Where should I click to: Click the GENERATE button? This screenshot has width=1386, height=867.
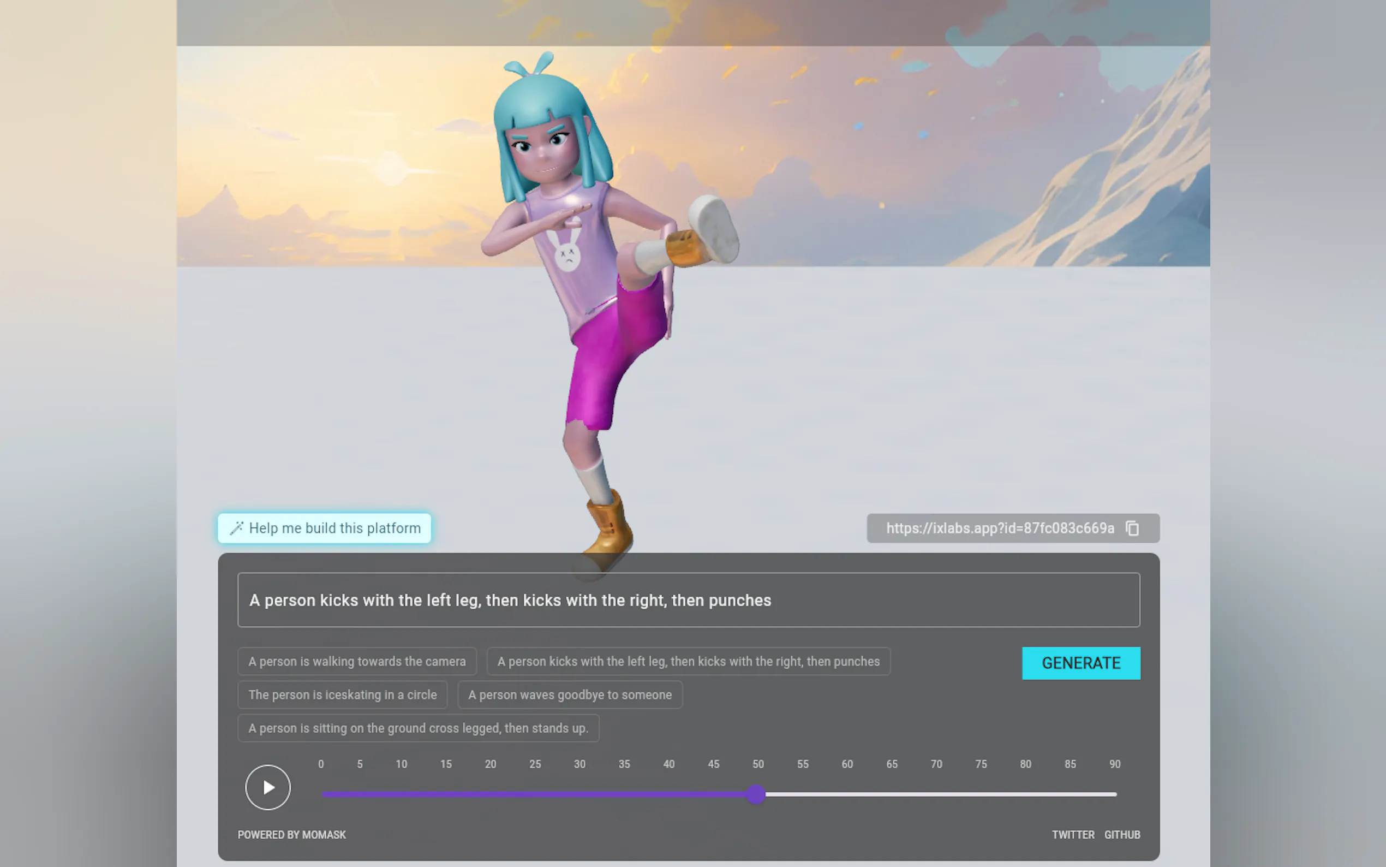[1080, 663]
